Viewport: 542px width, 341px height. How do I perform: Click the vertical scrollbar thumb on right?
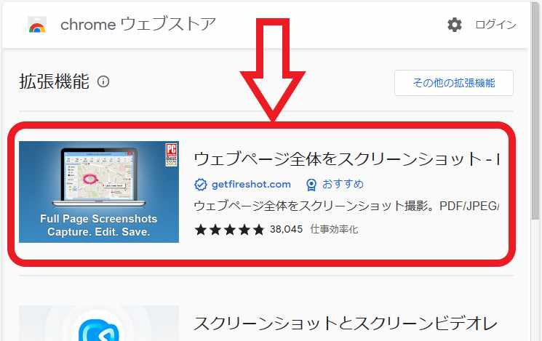[535, 111]
